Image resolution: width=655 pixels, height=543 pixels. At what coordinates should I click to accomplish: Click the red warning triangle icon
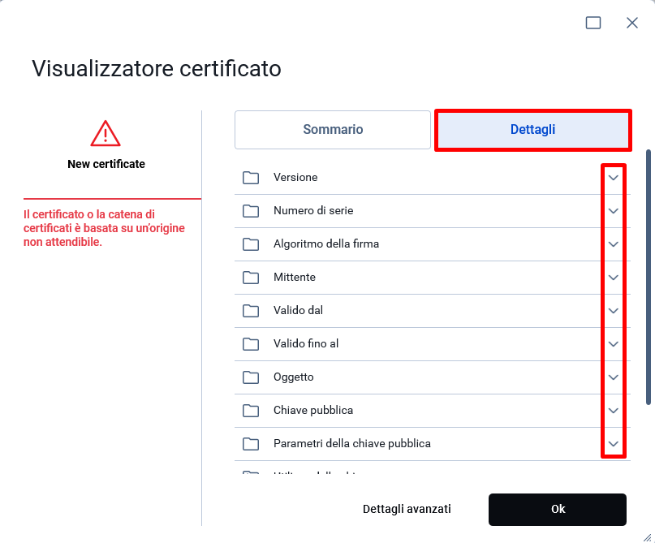[106, 134]
